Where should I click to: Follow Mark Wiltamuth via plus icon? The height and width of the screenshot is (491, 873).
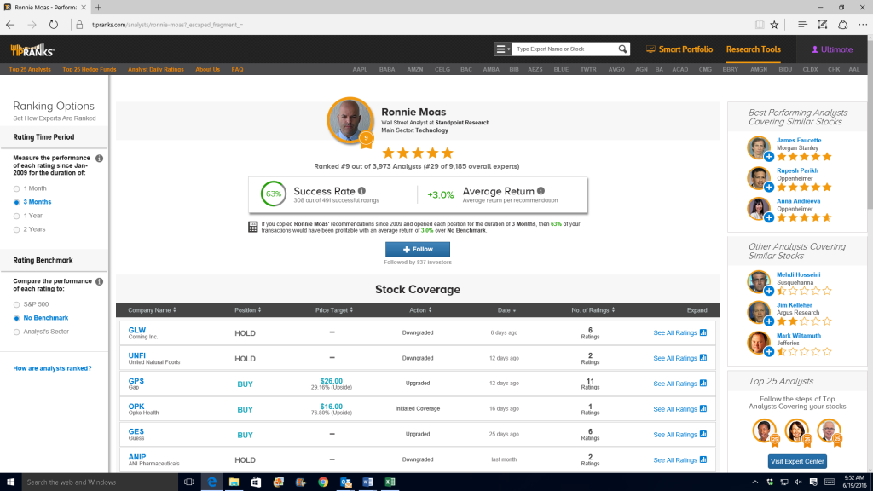[x=769, y=352]
